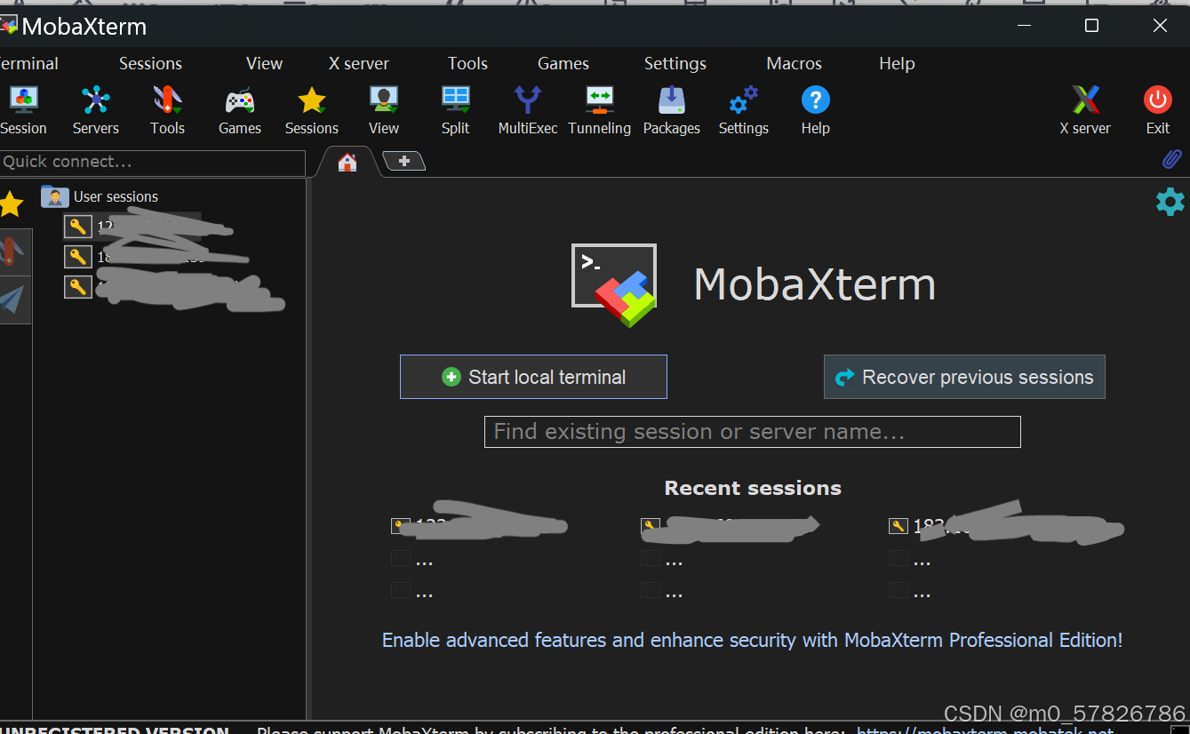Maximize the MobaXterm window
Screen dimensions: 1190x734
coord(1091,26)
